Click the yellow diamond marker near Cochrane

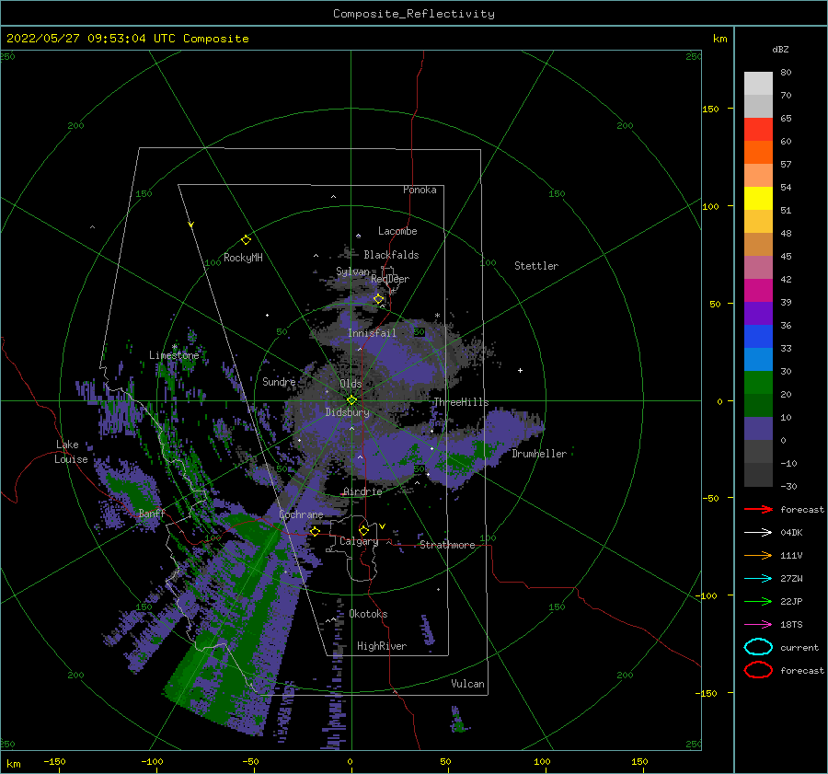point(315,531)
